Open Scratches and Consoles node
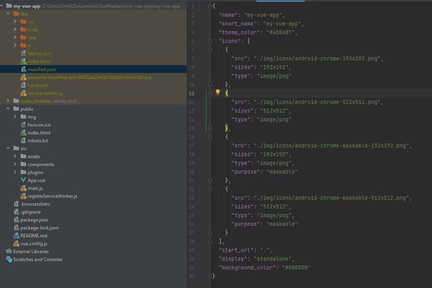Image resolution: width=432 pixels, height=288 pixels. coord(37,259)
